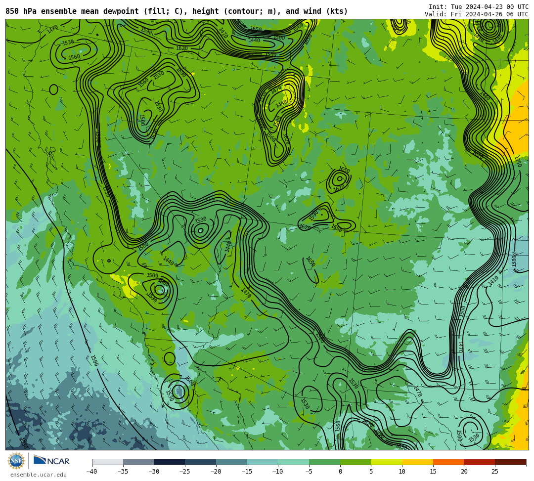Image resolution: width=534 pixels, height=481 pixels.
Task: Click the -10 colorbar tick label
Action: pyautogui.click(x=278, y=472)
